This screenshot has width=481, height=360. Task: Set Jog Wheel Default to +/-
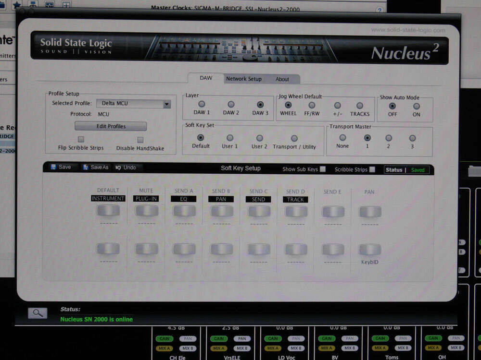[x=338, y=106]
